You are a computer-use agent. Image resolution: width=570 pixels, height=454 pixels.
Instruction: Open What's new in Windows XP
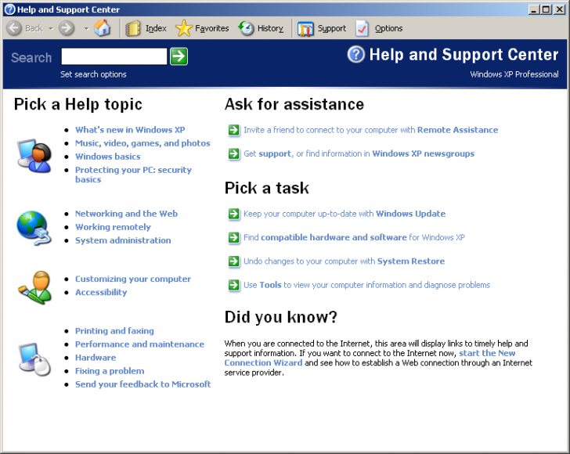(130, 130)
